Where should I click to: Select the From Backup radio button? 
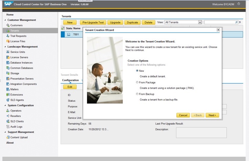[x=137, y=94]
